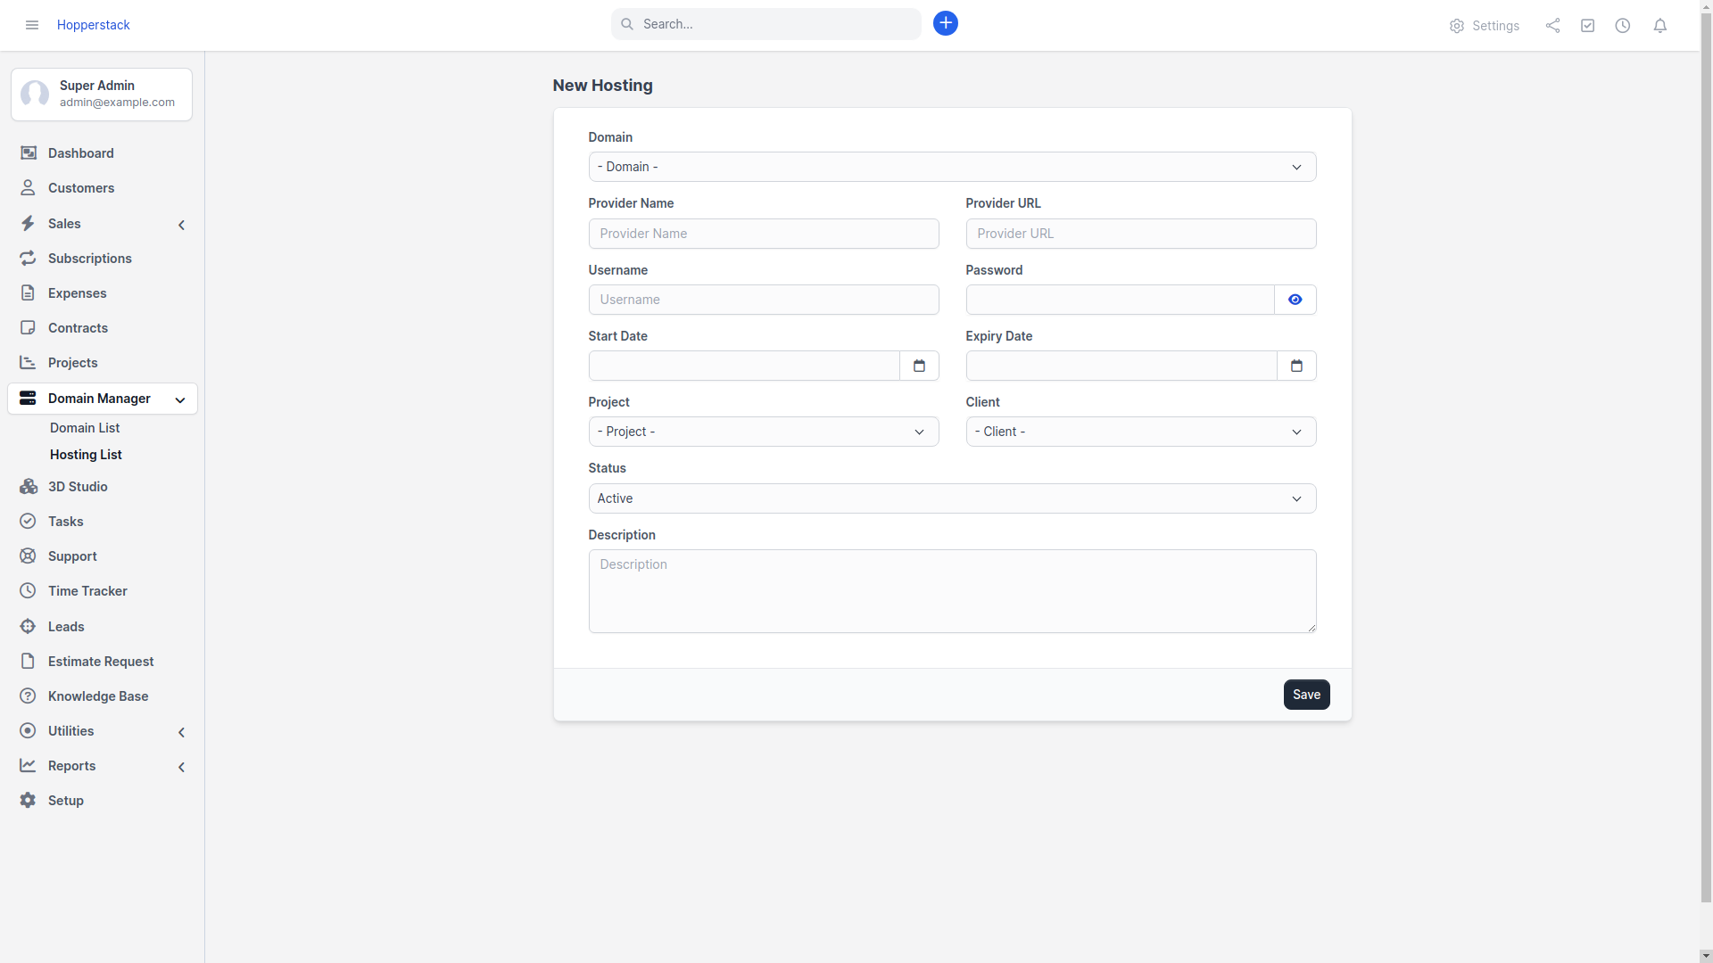
Task: Open the Start Date calendar picker
Action: 920,366
